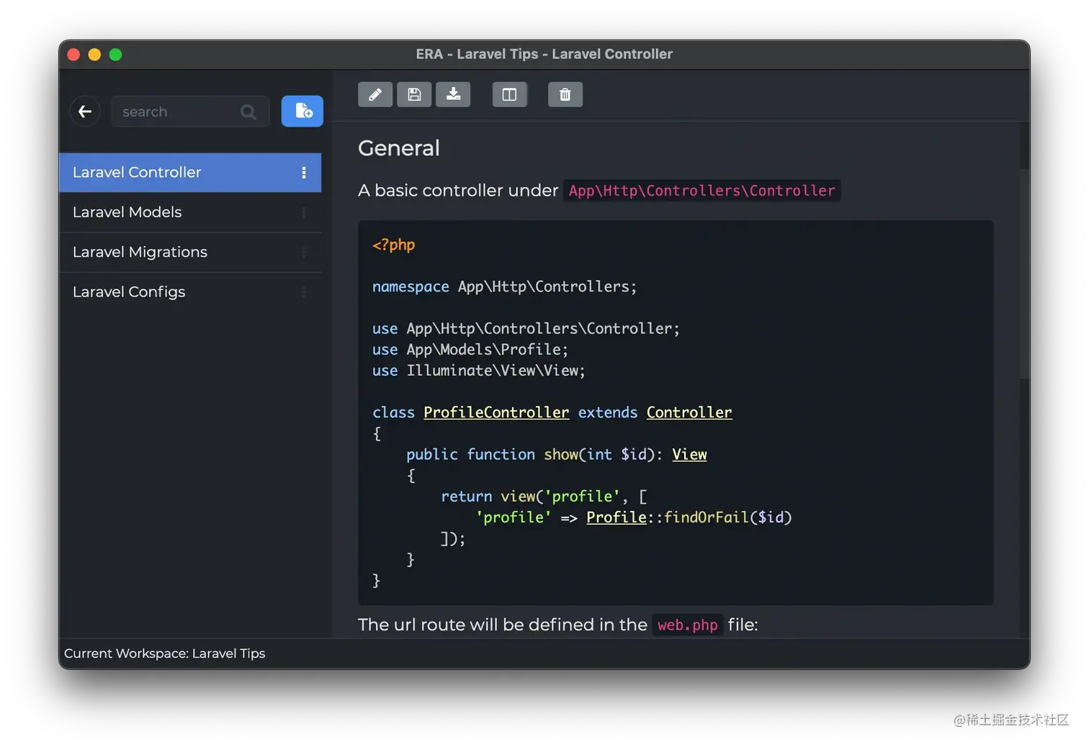Open options menu for Laravel Controller
The width and height of the screenshot is (1089, 747).
pyautogui.click(x=304, y=173)
